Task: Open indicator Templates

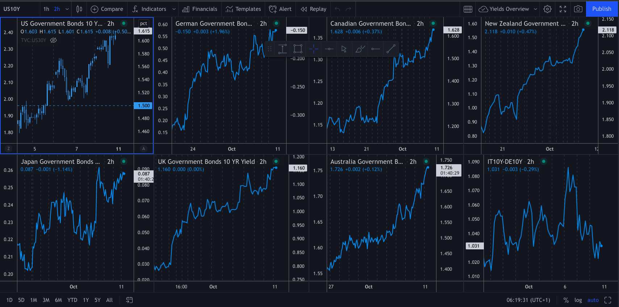Action: 243,9
